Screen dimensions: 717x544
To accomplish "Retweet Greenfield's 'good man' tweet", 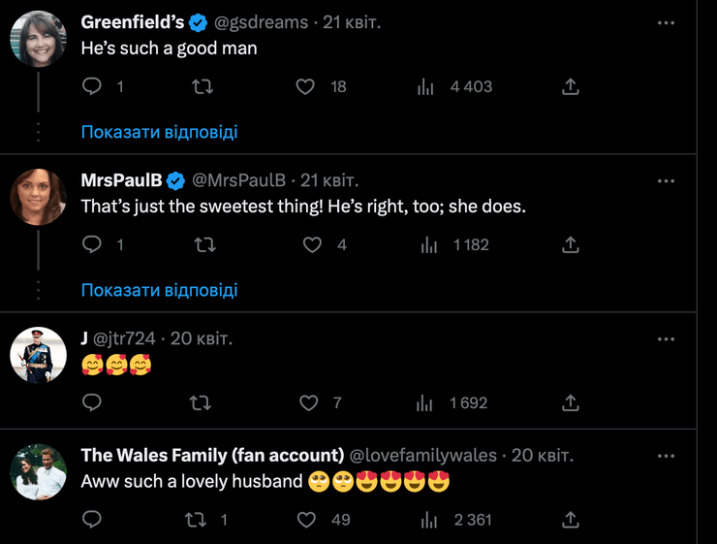I will (x=203, y=87).
